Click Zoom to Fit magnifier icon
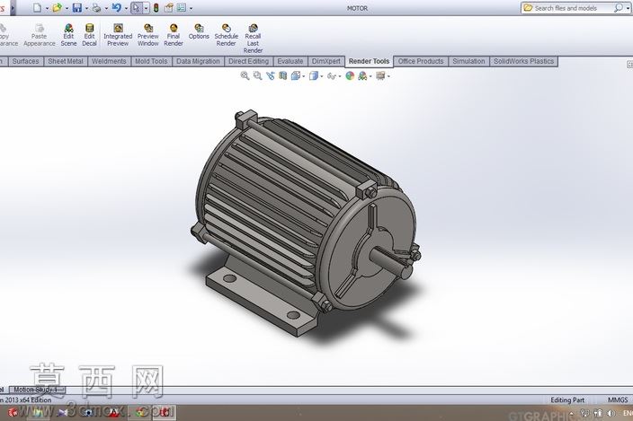Viewport: 633px width, 421px height. (245, 75)
